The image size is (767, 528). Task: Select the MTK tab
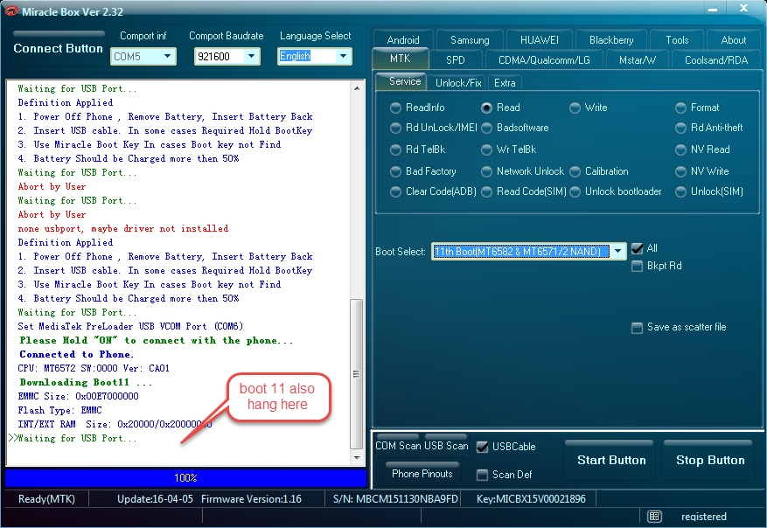pos(401,59)
